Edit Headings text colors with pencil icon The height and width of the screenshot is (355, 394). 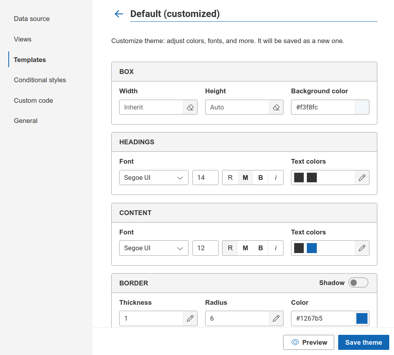(362, 177)
